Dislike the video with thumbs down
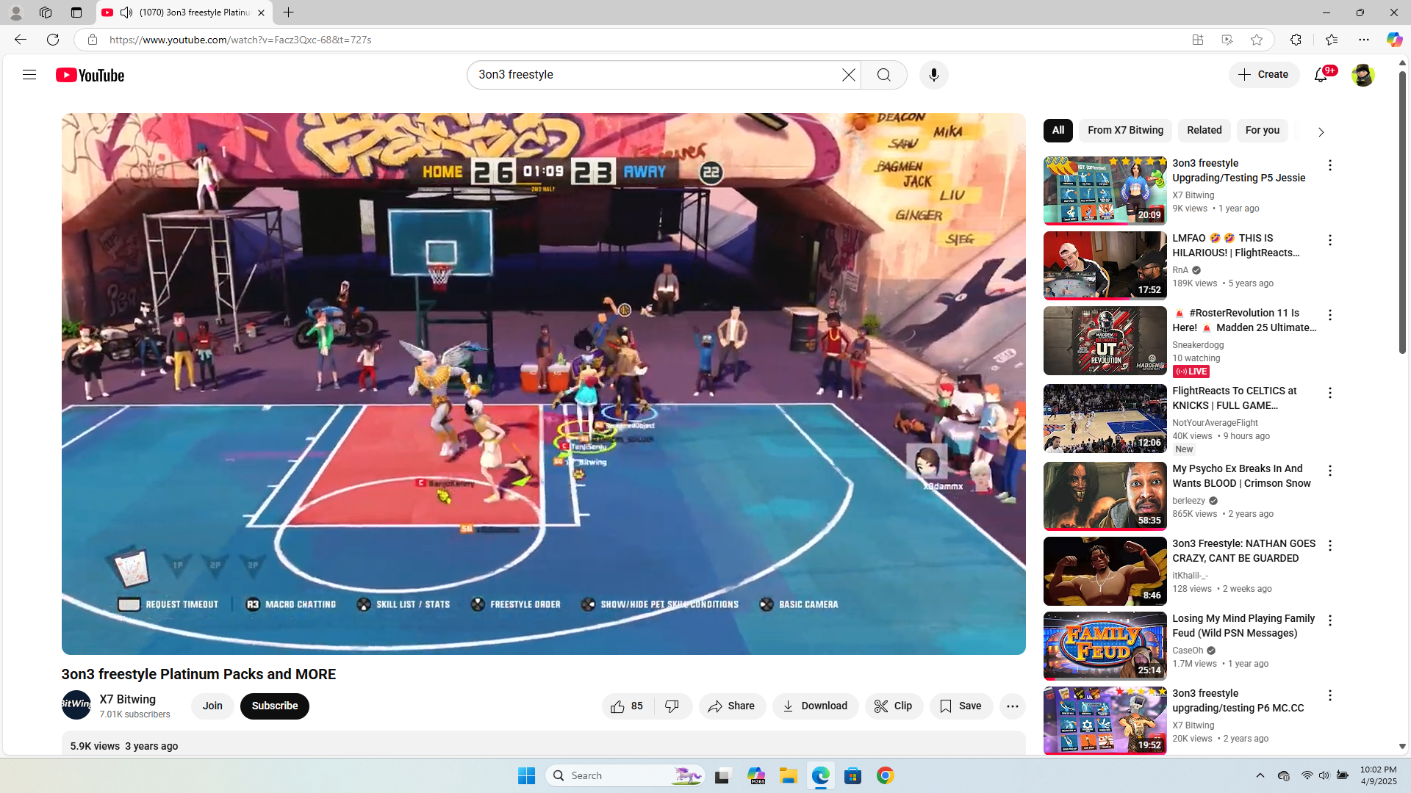The width and height of the screenshot is (1411, 793). point(672,706)
